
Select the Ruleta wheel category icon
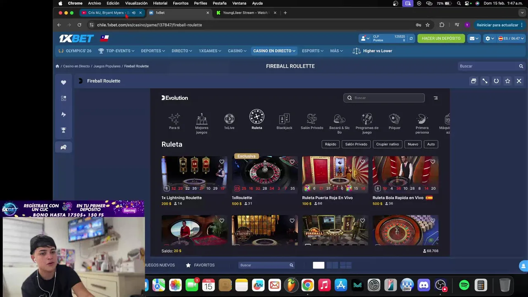(x=257, y=120)
